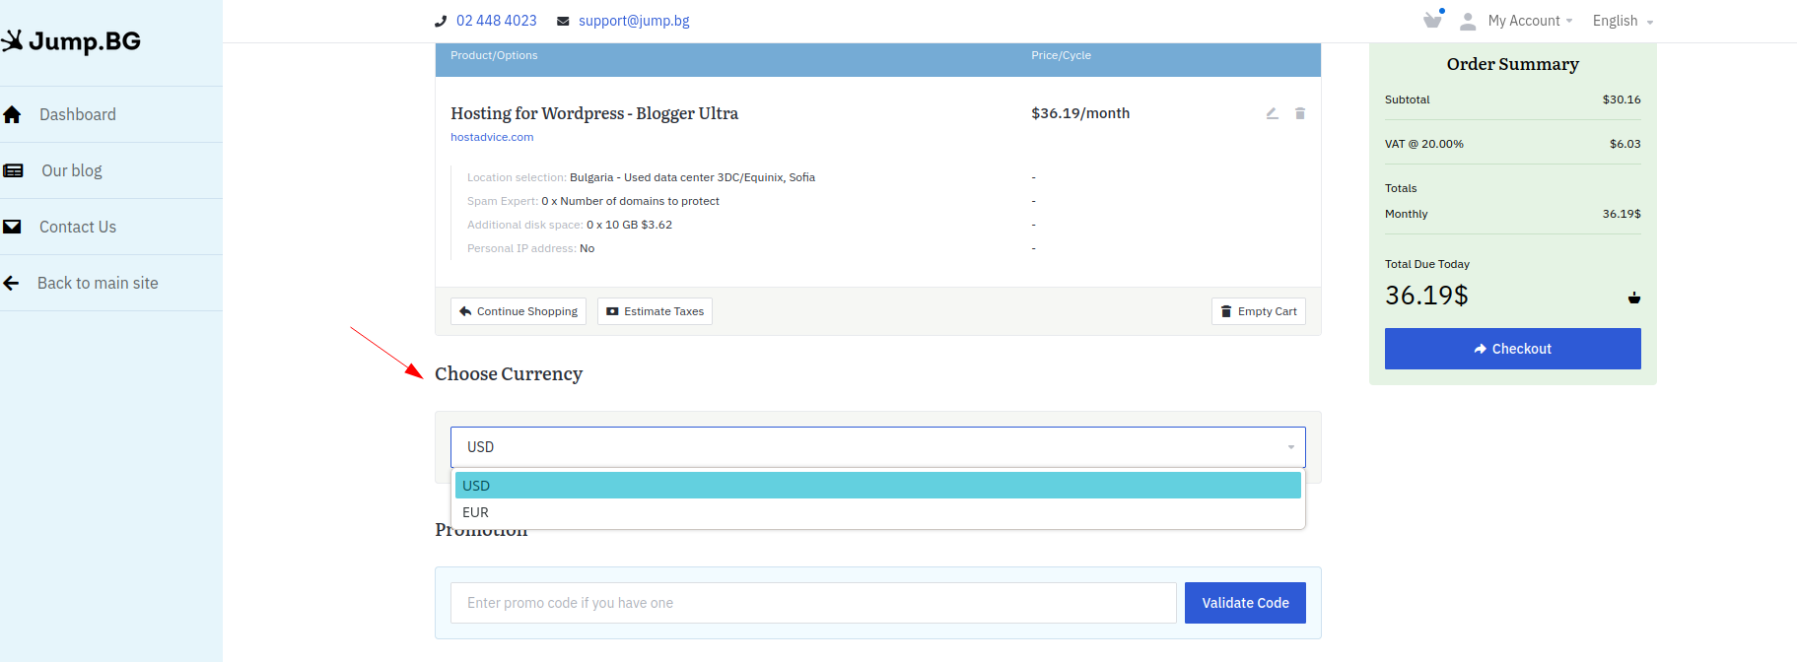
Task: Click the Hosting for Wordpress - Blogger Ultra title
Action: click(594, 113)
